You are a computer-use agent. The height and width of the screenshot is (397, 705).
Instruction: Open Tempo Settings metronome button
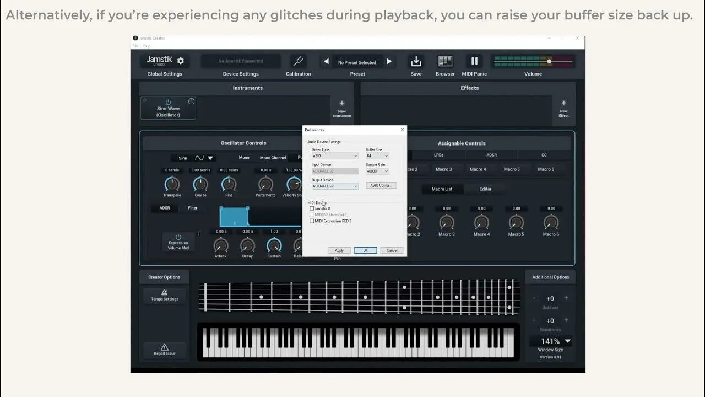[x=164, y=295]
